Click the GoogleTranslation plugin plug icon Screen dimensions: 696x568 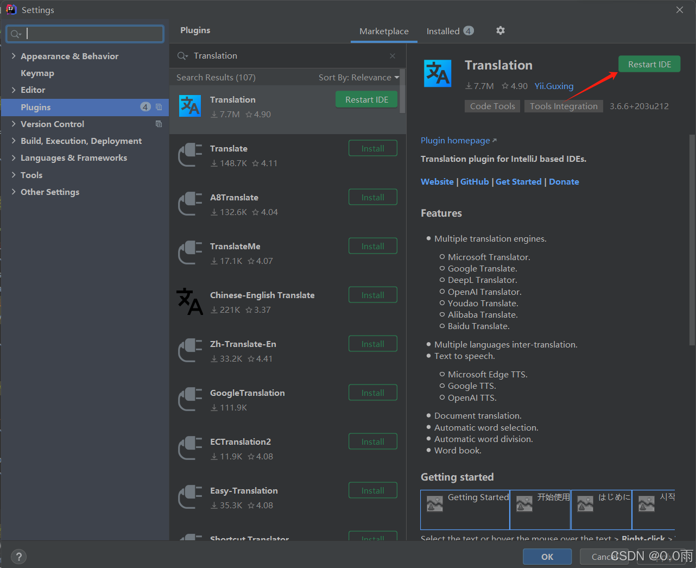click(x=190, y=400)
